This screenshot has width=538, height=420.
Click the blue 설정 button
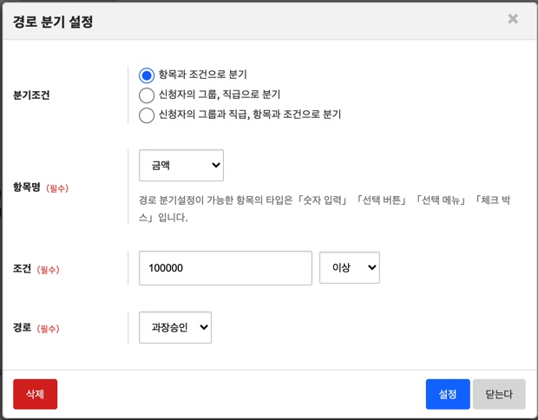click(x=448, y=394)
